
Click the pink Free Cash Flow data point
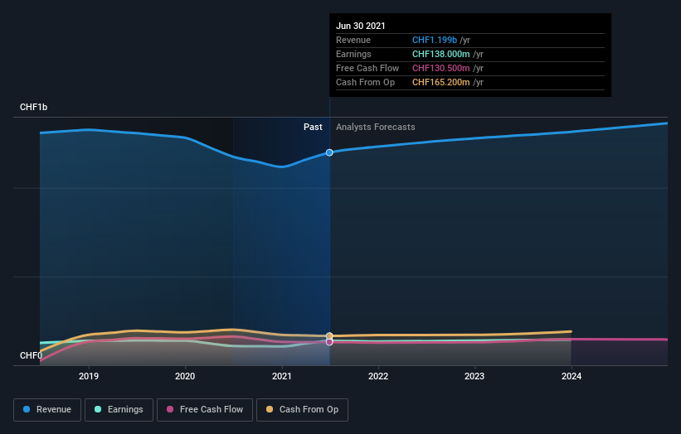[329, 342]
